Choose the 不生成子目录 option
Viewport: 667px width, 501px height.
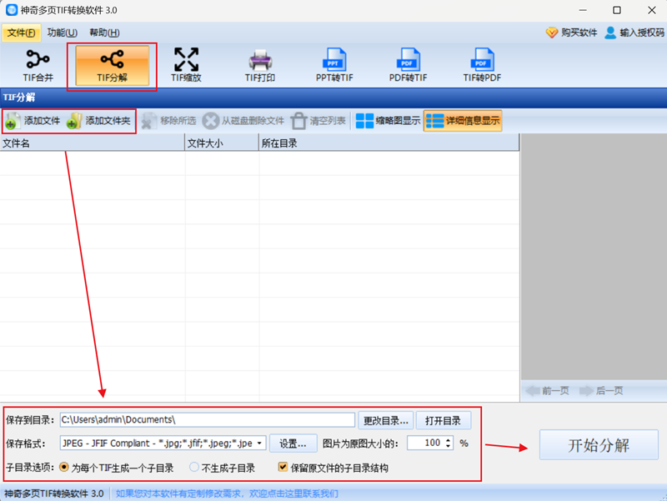(193, 465)
